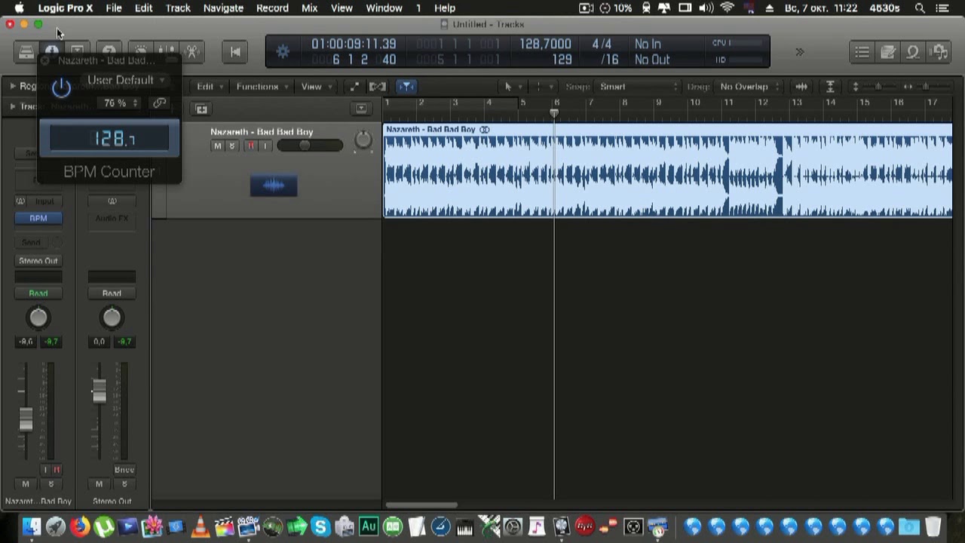Open the File menu
The width and height of the screenshot is (965, 543).
[x=114, y=8]
